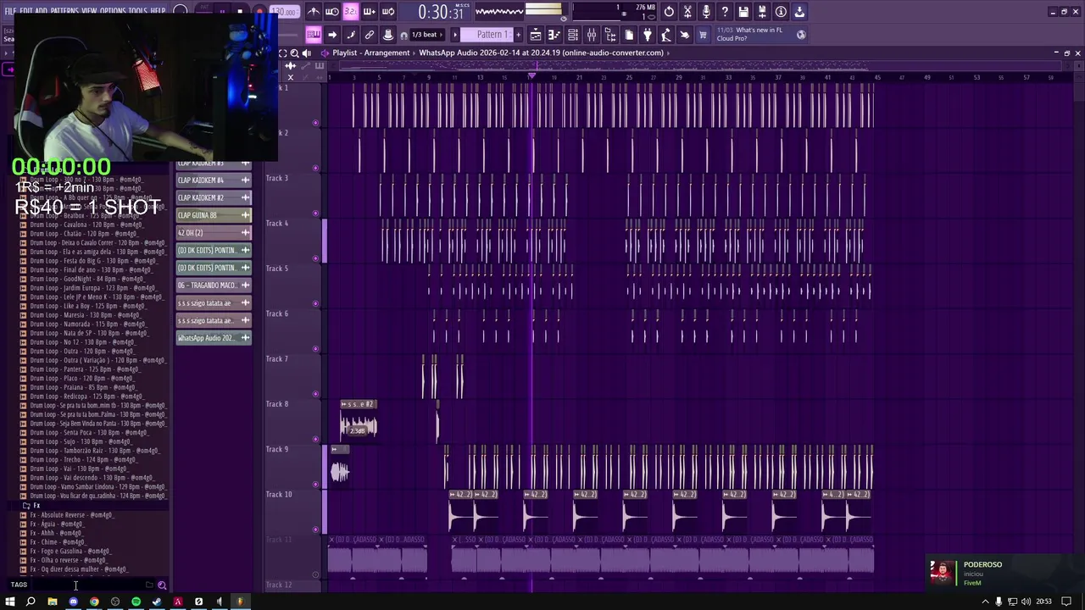1085x610 pixels.
Task: Open Google Chrome from taskbar
Action: 94,602
